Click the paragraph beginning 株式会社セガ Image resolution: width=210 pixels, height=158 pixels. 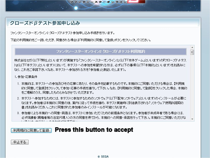100,65
